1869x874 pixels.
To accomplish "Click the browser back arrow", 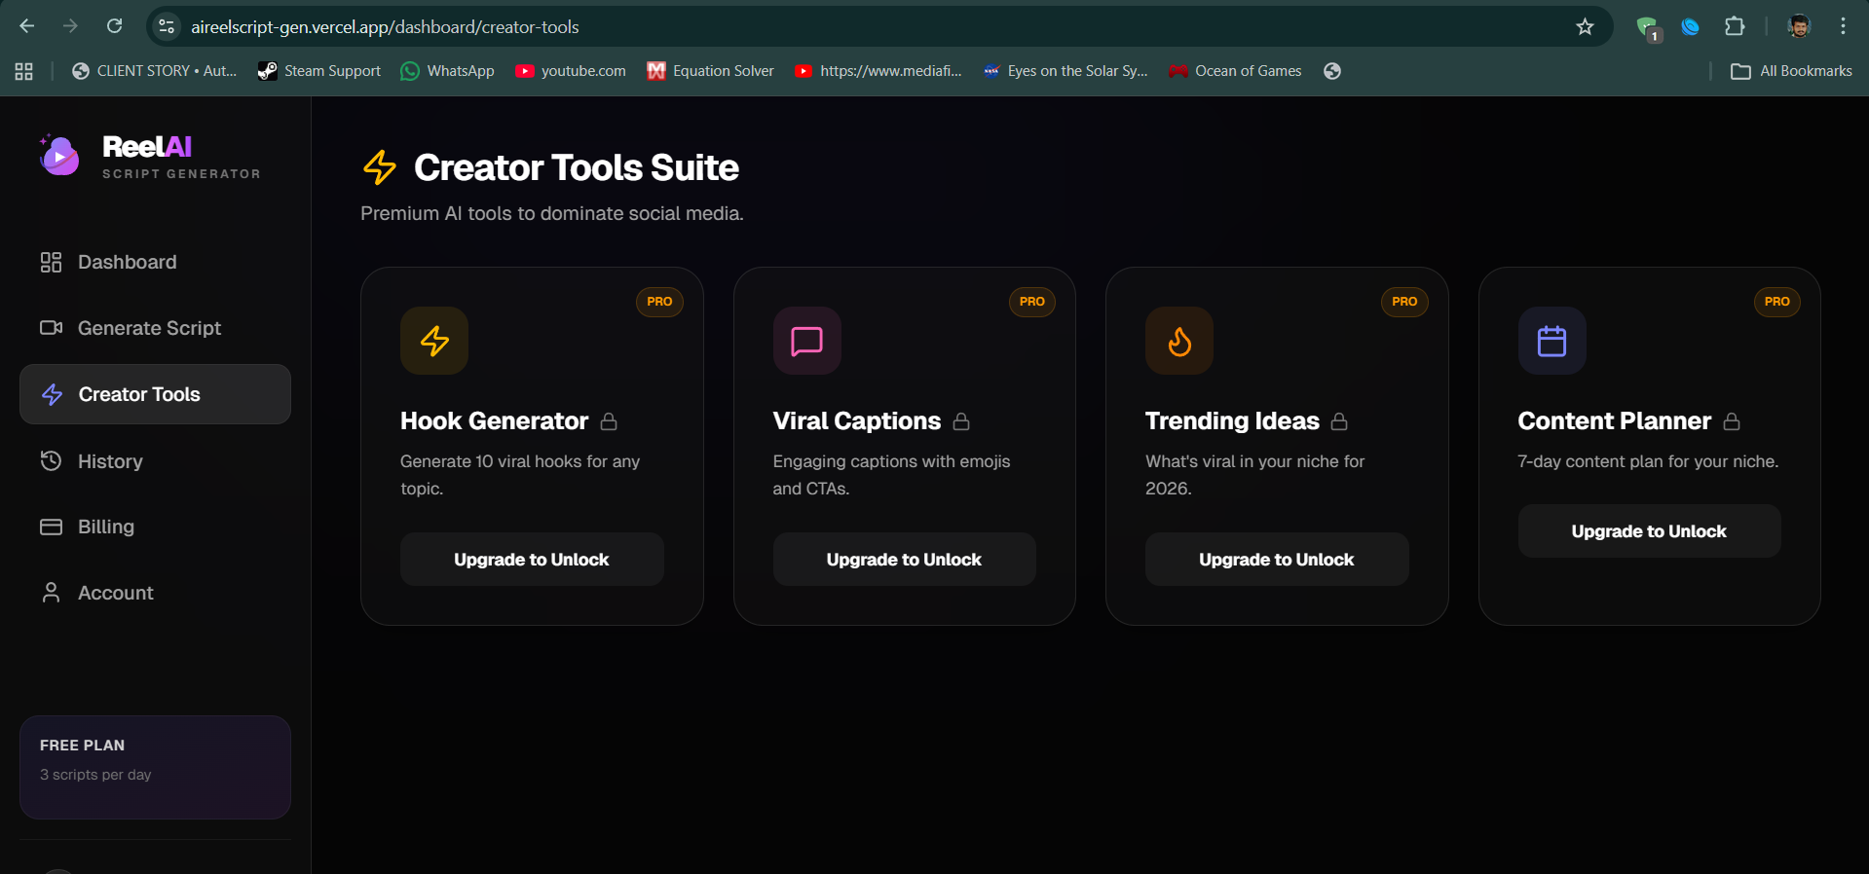I will [26, 26].
